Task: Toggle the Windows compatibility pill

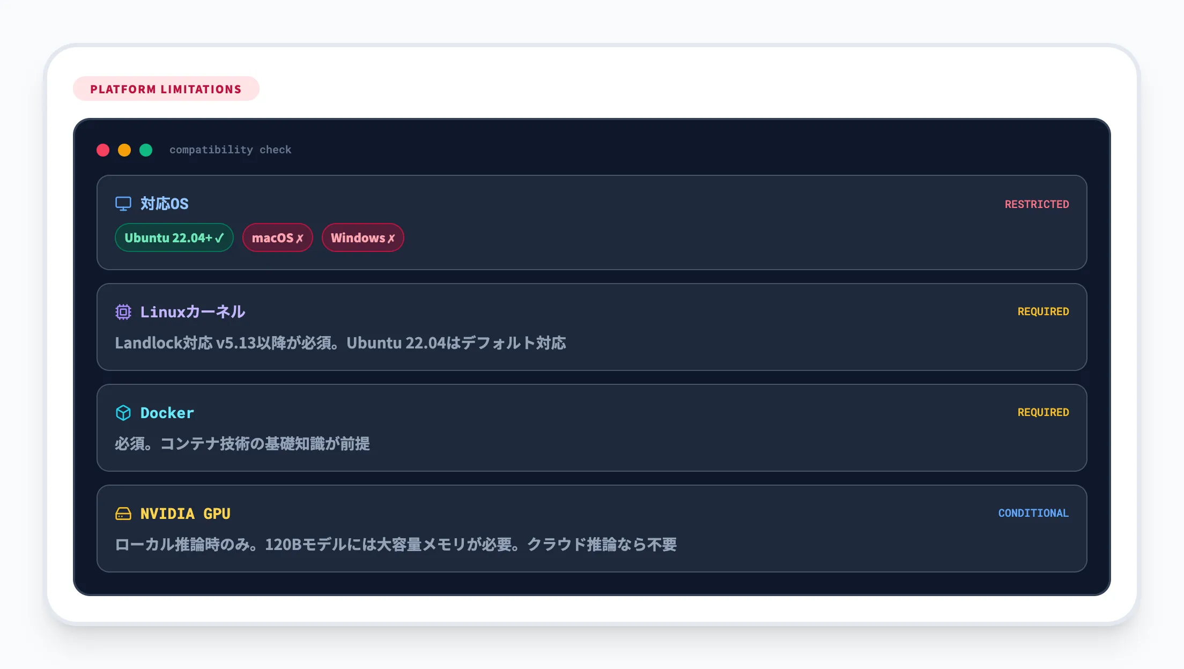Action: coord(362,237)
